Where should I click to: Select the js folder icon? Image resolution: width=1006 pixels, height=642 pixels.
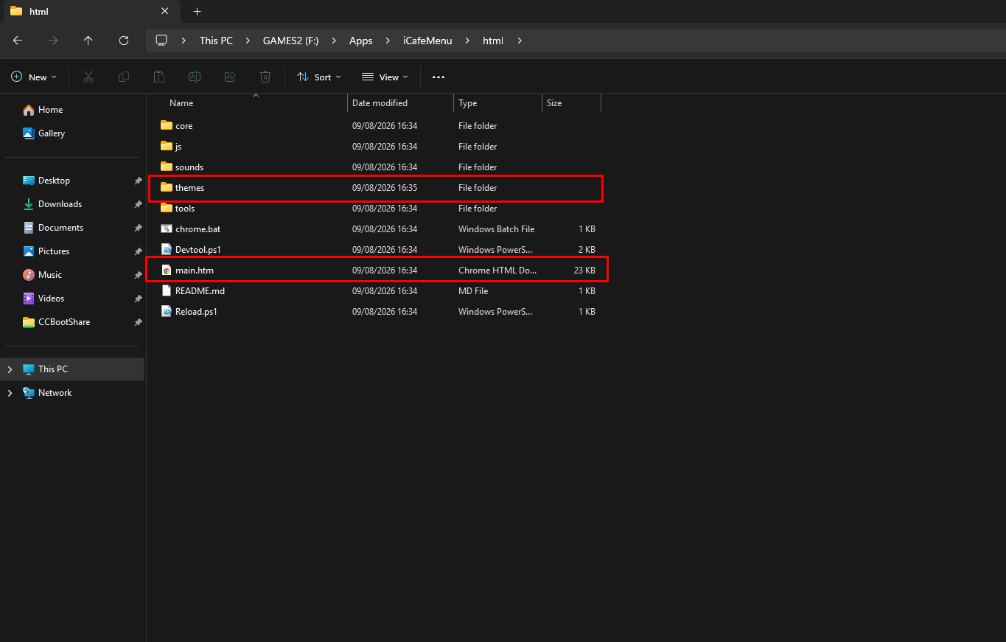[x=167, y=147]
